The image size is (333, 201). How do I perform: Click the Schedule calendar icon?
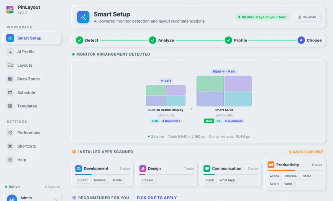coord(10,92)
